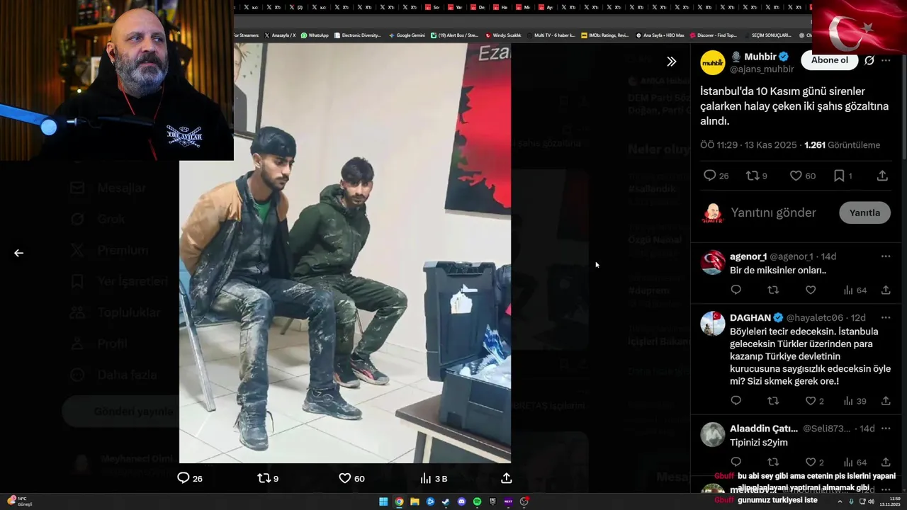
Task: Share agenor_1's comment
Action: click(x=886, y=290)
